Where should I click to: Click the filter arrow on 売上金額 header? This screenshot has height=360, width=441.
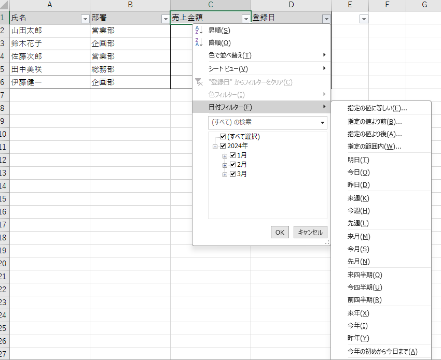coord(246,19)
